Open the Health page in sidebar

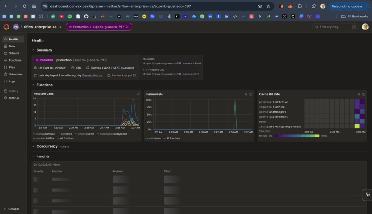point(13,39)
